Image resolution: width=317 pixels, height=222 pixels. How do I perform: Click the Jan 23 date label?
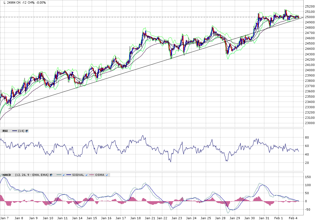177,218
